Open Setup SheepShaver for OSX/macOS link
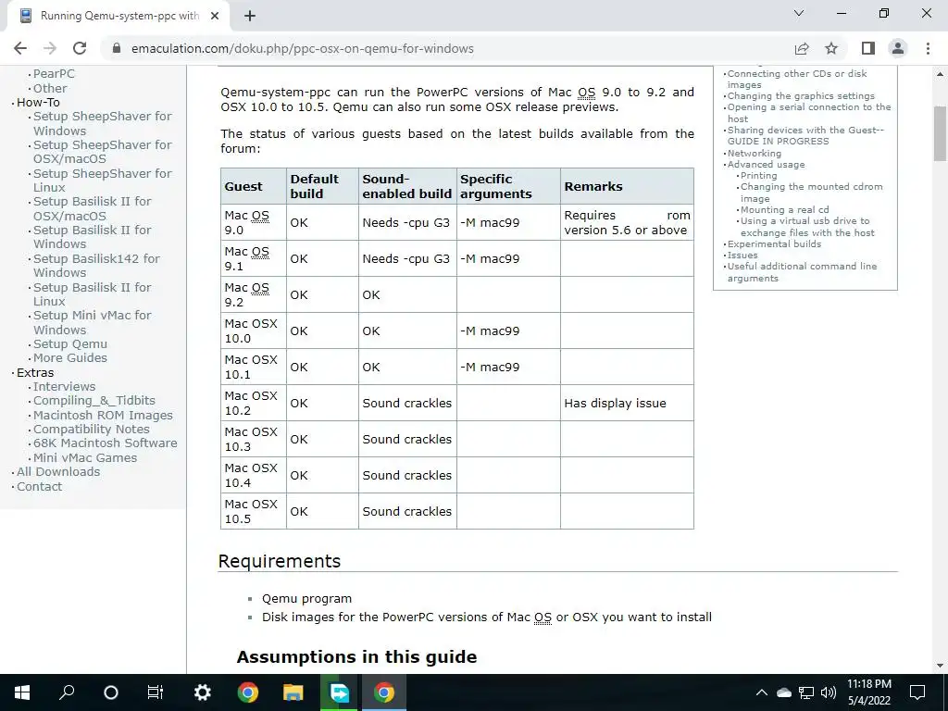Image resolution: width=948 pixels, height=711 pixels. pos(102,152)
